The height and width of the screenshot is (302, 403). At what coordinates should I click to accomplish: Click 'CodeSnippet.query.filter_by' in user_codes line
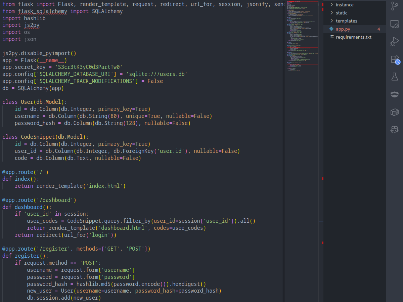109,221
